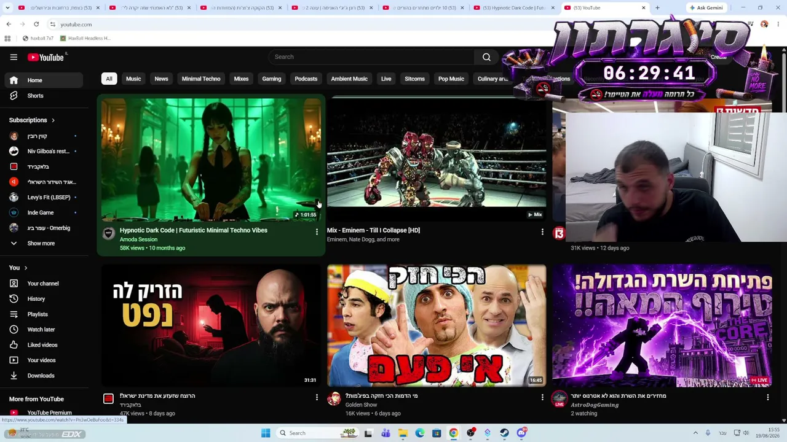Open Home in the sidebar
787x442 pixels.
click(x=43, y=80)
